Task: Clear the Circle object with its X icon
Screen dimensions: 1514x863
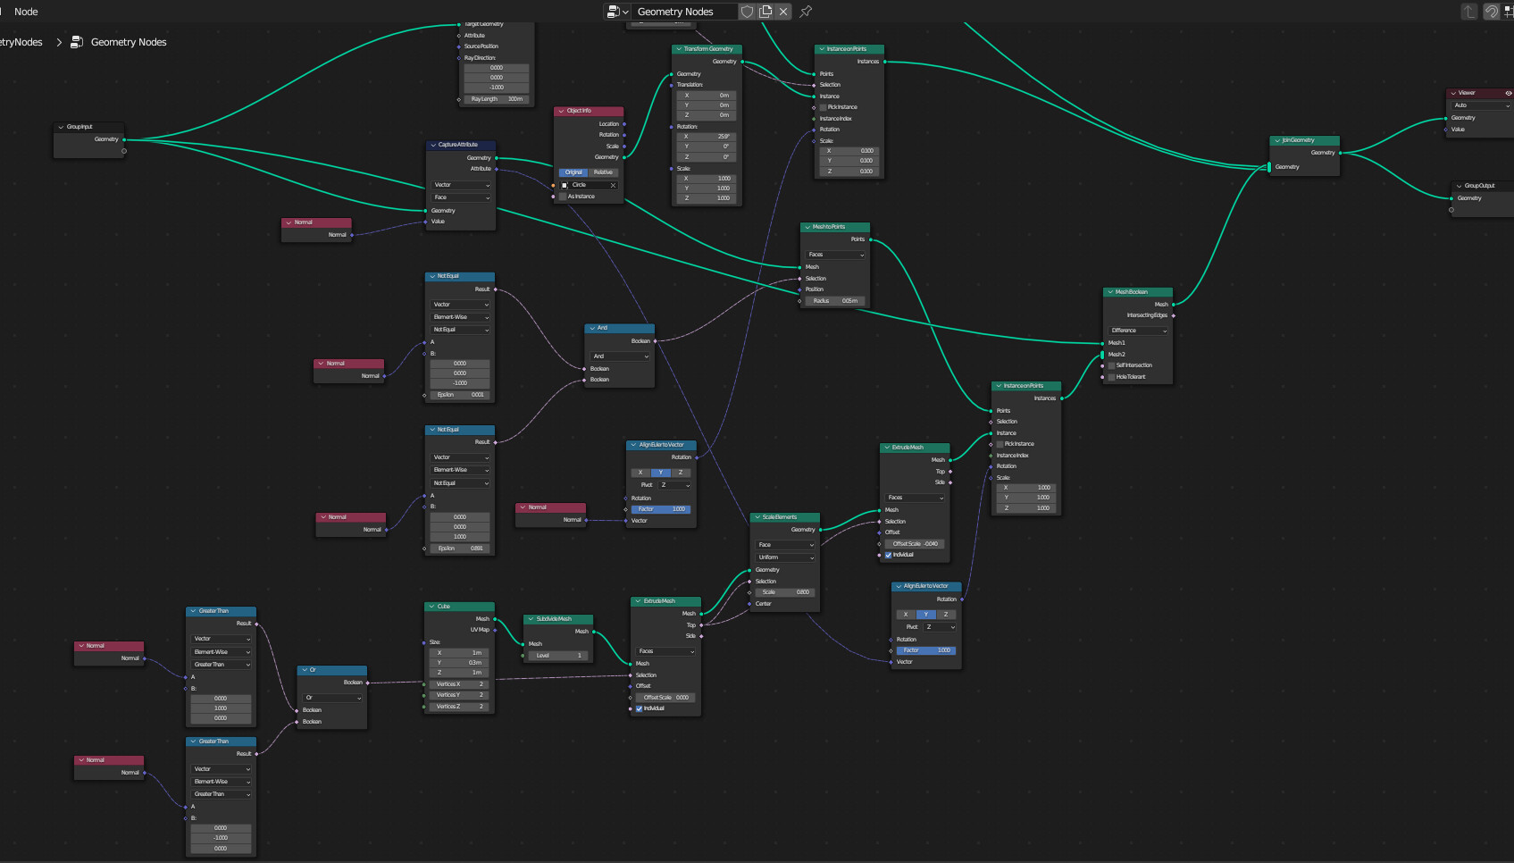Action: click(613, 185)
